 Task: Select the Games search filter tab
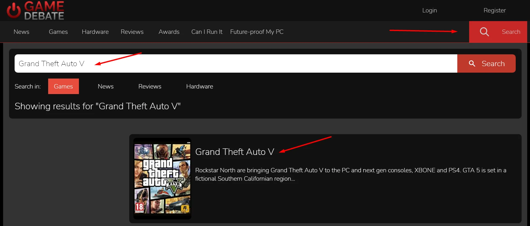click(x=63, y=86)
